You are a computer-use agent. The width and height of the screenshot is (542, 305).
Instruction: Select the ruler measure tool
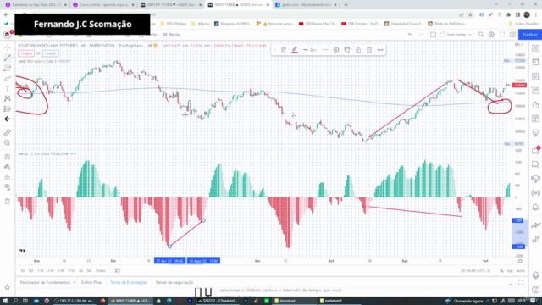pyautogui.click(x=8, y=133)
